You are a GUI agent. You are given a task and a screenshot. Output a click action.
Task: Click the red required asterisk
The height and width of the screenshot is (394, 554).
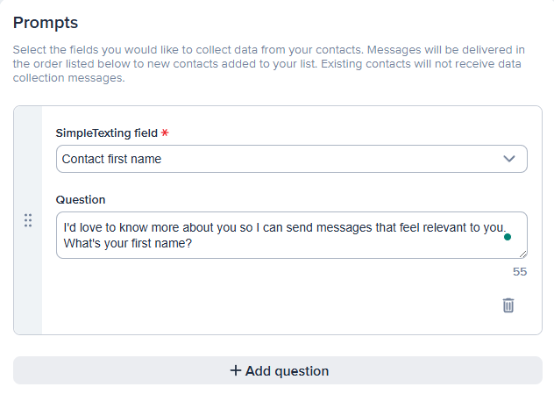165,133
